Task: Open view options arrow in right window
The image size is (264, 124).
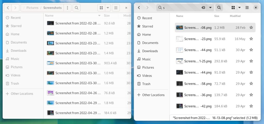Action: coord(240,8)
